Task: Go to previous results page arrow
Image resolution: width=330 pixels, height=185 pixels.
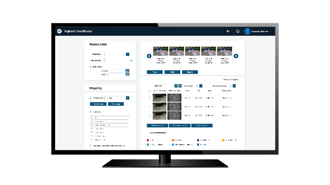Action: pos(176,86)
